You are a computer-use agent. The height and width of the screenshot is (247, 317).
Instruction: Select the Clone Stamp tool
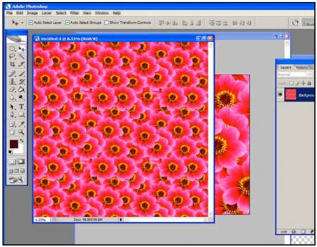(13, 82)
